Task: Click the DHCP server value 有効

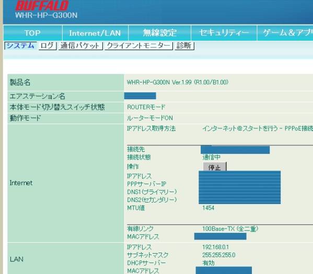Action: pos(208,263)
